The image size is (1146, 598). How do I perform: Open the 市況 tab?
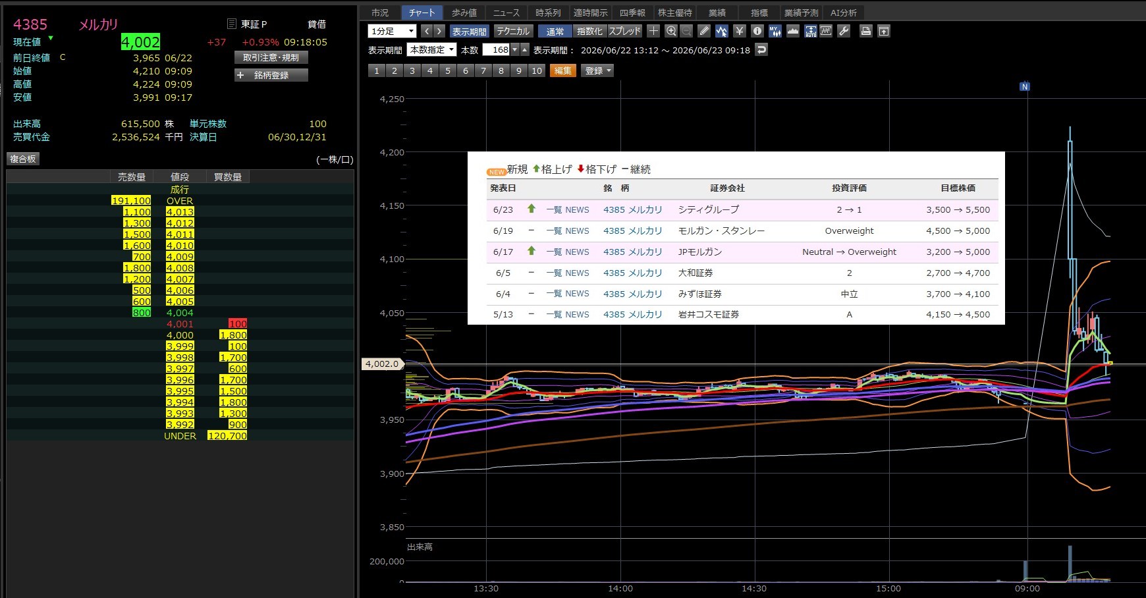point(380,13)
